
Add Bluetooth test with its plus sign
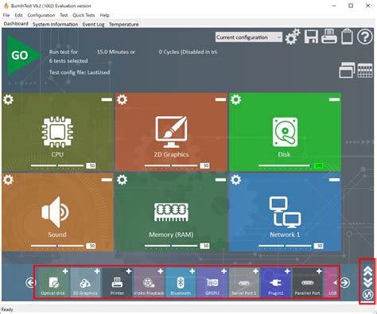click(192, 271)
